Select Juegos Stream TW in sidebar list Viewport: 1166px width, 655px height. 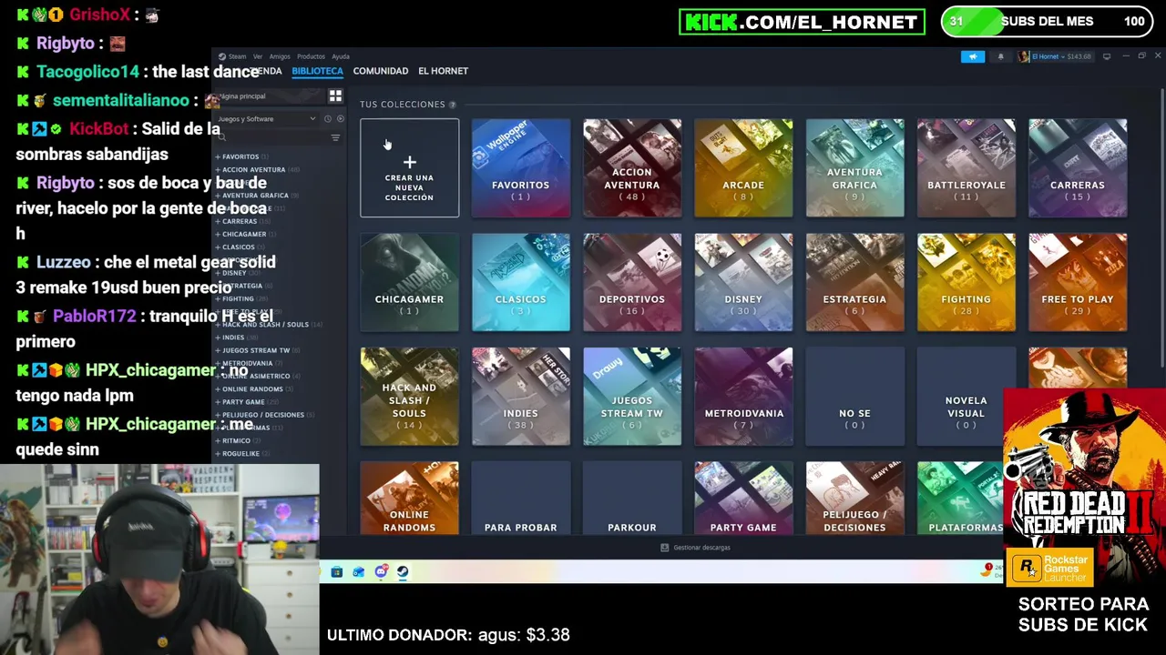(256, 350)
